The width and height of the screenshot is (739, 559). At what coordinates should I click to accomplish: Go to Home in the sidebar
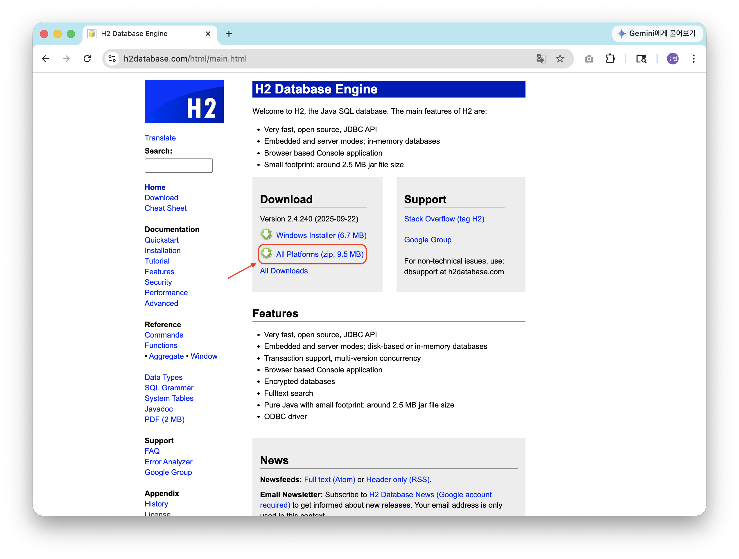[x=155, y=187]
